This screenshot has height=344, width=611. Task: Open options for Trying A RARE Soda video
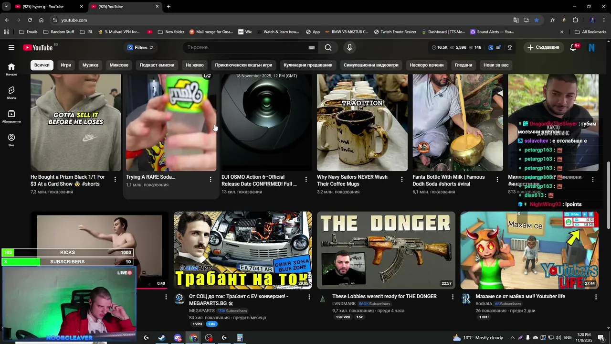click(211, 180)
